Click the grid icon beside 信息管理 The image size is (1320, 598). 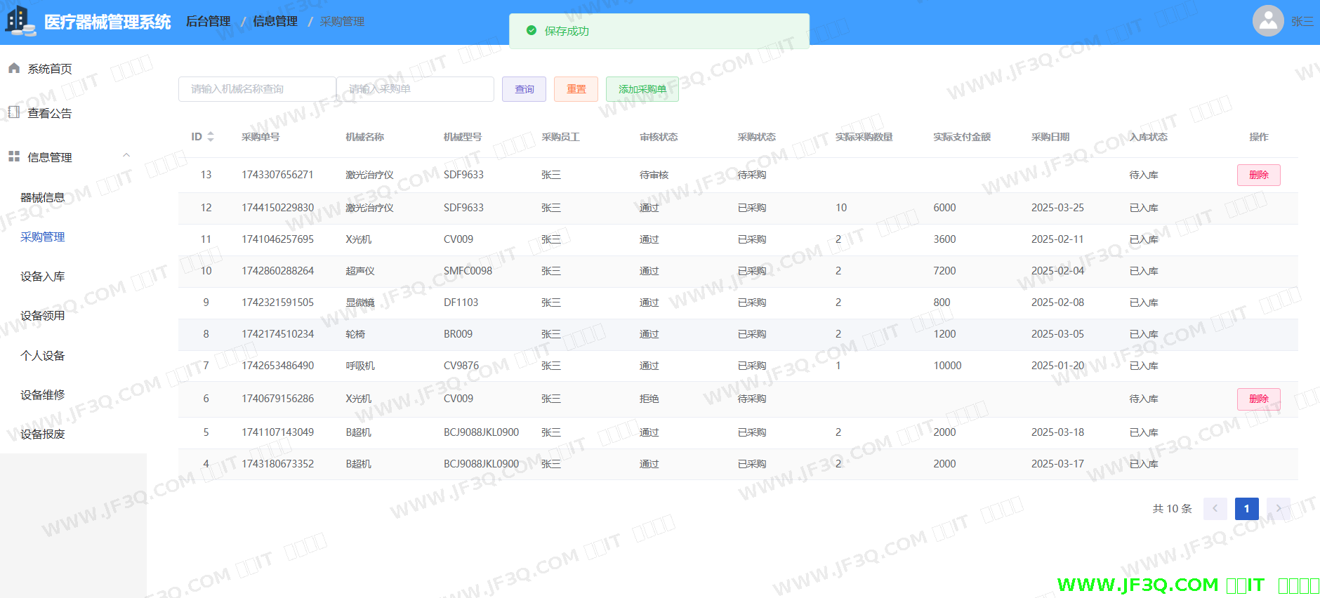13,157
